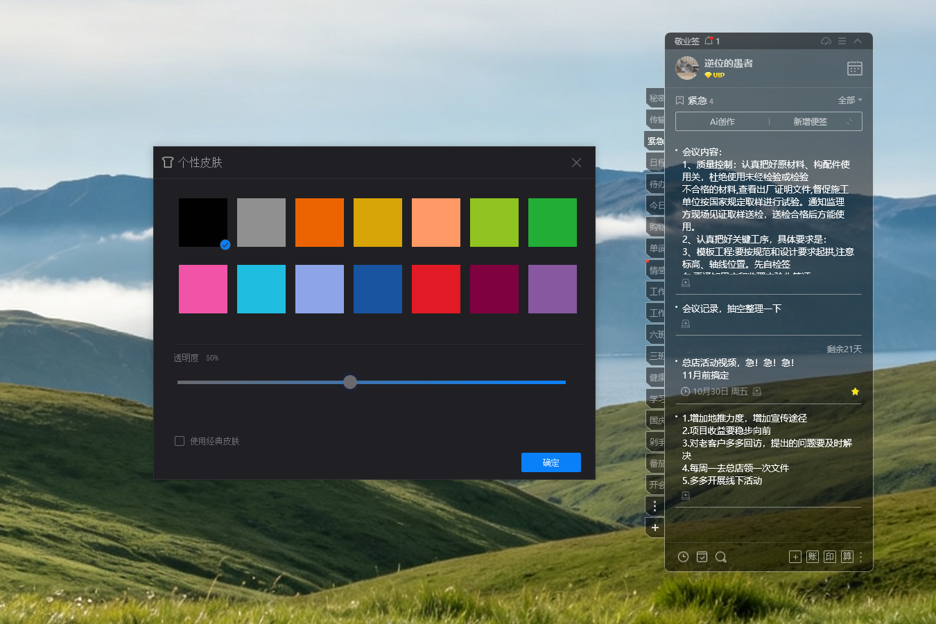Click the search magnifier icon
Image resolution: width=936 pixels, height=624 pixels.
click(721, 557)
